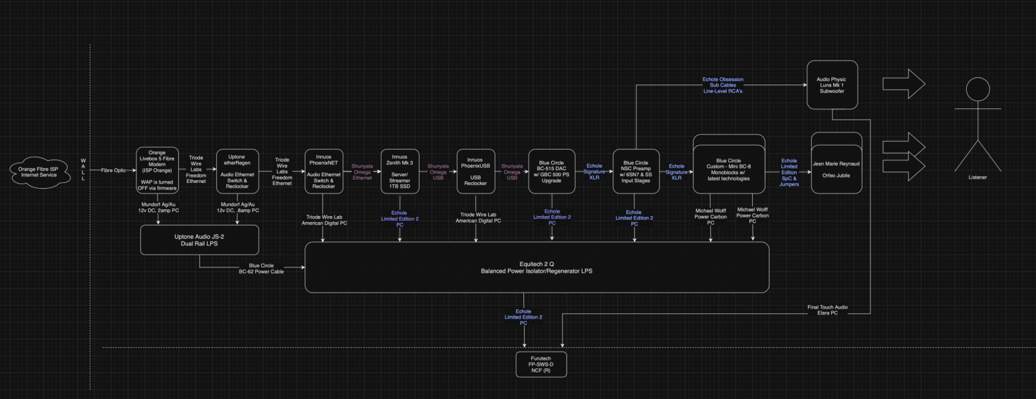Select the right 'Michael Wolff Power Carbon PC' label
Image resolution: width=1036 pixels, height=399 pixels.
(753, 216)
